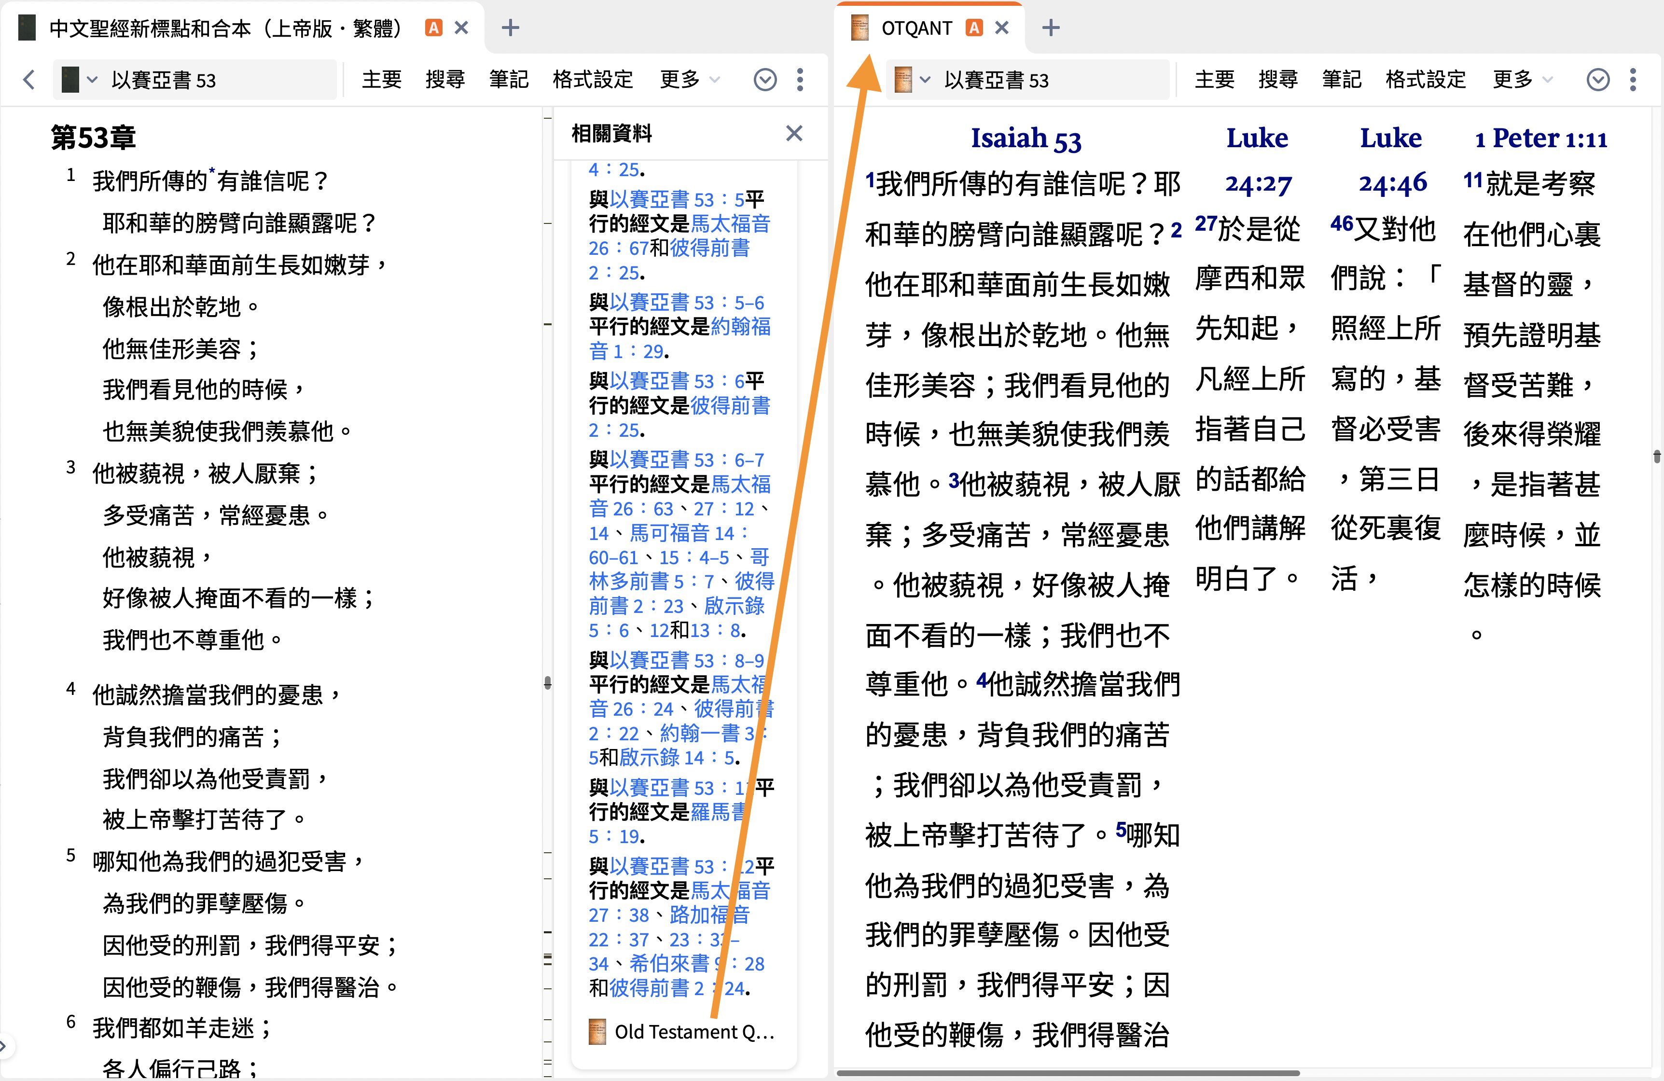Expand 更多 dropdown in right pane

point(1523,80)
